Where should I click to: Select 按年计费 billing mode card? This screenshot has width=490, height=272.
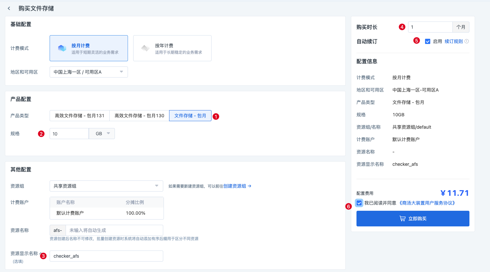click(x=172, y=48)
